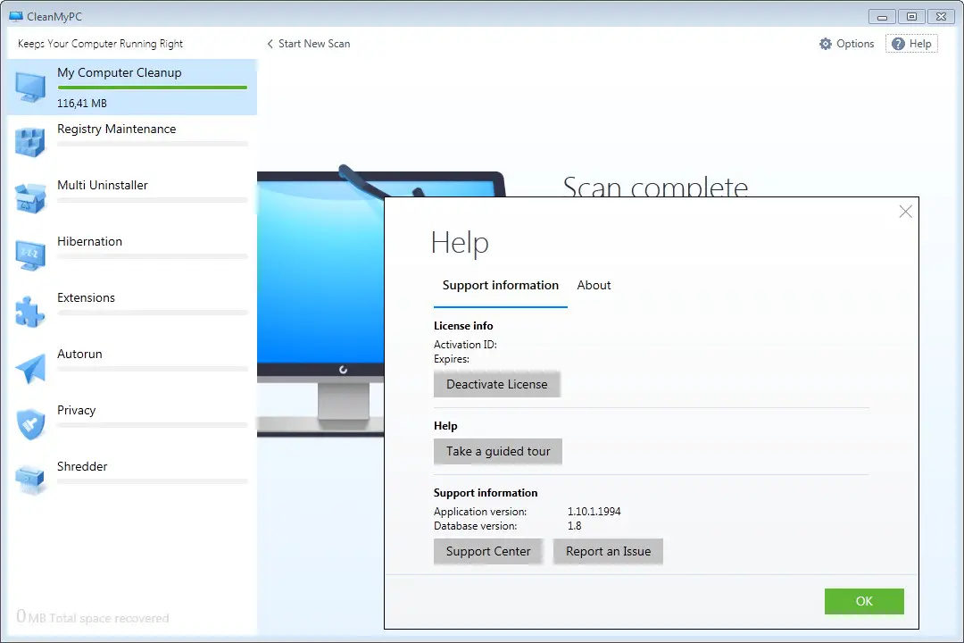This screenshot has width=964, height=643.
Task: Open the Privacy section label
Action: pos(76,411)
